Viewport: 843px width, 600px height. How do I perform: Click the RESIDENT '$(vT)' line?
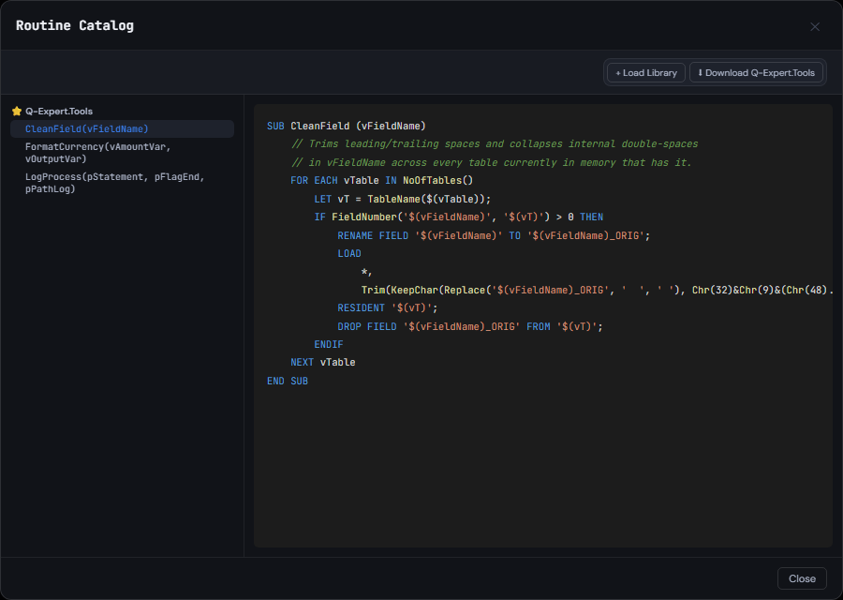pyautogui.click(x=388, y=307)
